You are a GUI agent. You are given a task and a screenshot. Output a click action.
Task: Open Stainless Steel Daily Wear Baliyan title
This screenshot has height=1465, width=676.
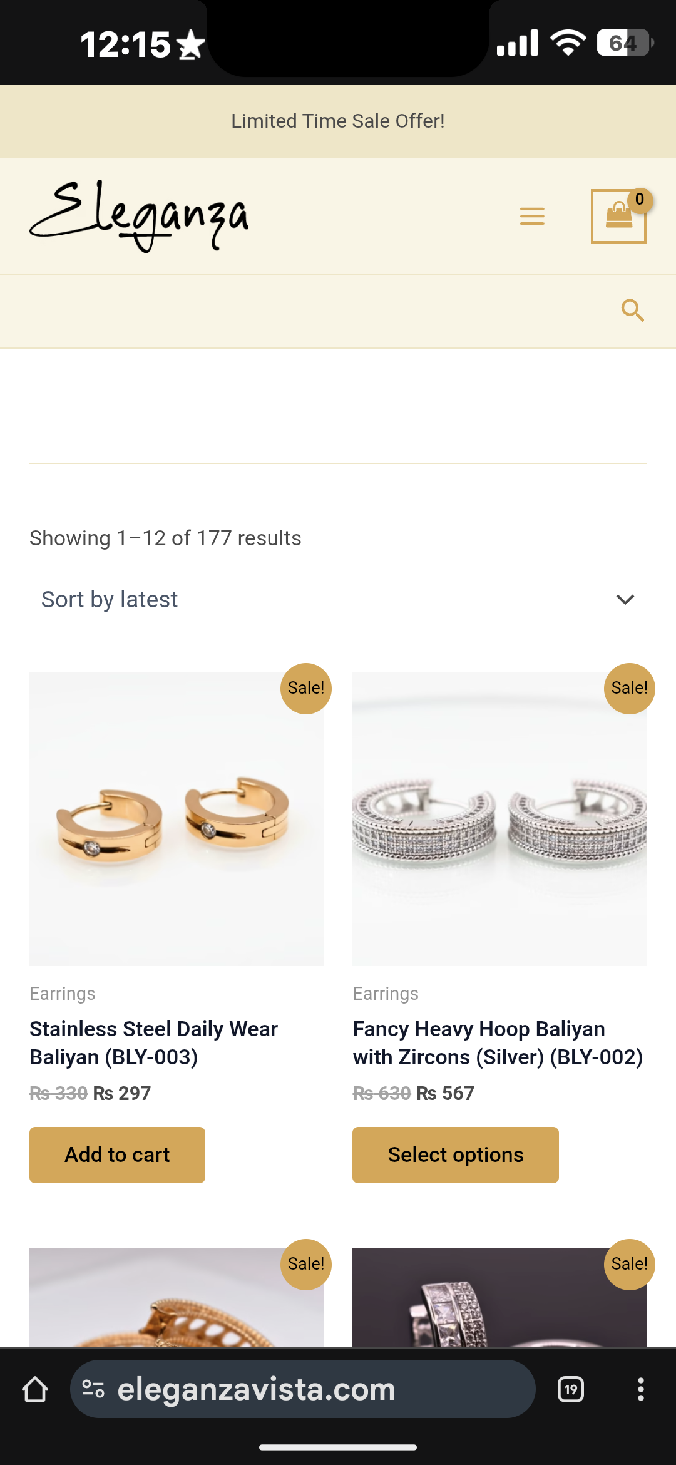pyautogui.click(x=153, y=1043)
